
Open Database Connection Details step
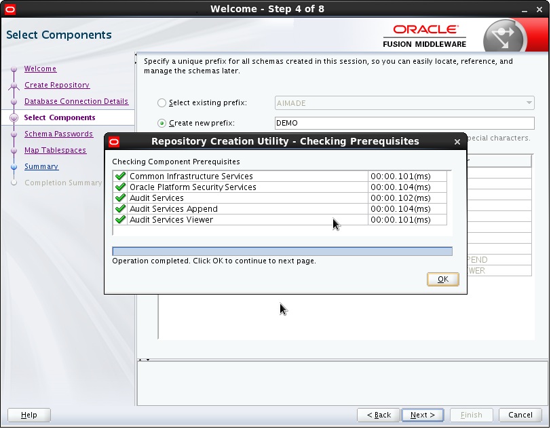coord(76,101)
